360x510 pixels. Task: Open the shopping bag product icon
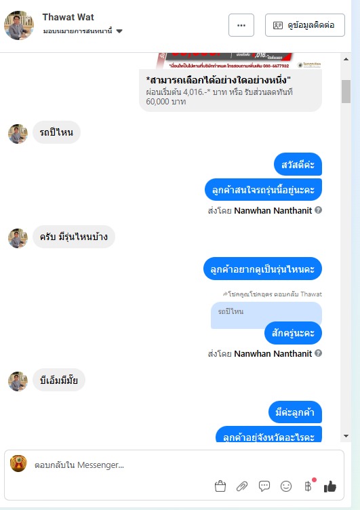click(220, 486)
